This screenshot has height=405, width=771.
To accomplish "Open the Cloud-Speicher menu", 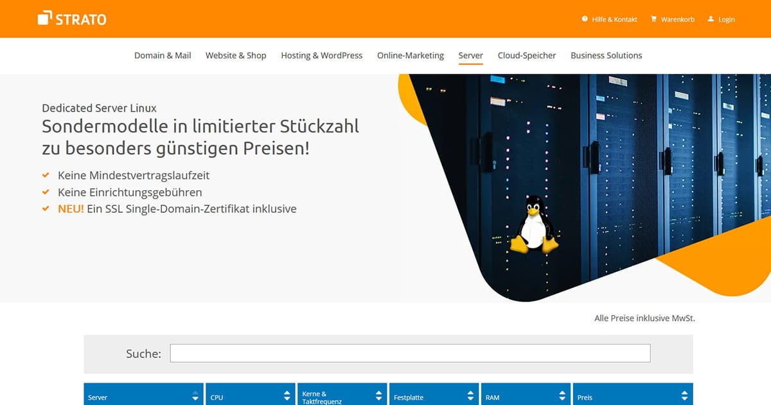I will pos(527,55).
